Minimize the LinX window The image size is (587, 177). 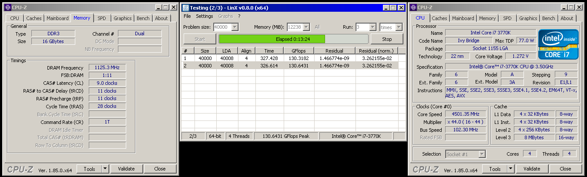coord(386,8)
